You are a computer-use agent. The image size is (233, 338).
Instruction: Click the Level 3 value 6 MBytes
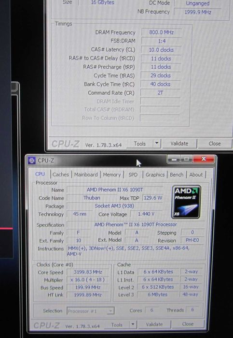click(157, 294)
